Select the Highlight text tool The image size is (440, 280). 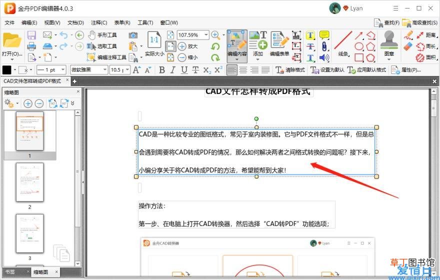(x=310, y=35)
